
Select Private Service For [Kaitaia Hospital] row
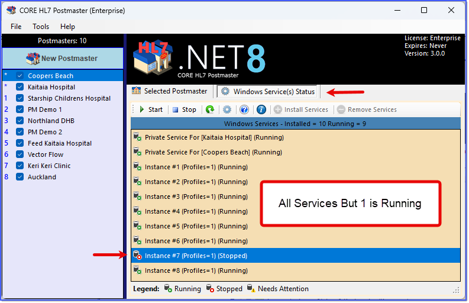296,137
